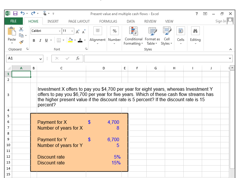The height and width of the screenshot is (178, 242).
Task: Select column G header
Action: coord(156,68)
